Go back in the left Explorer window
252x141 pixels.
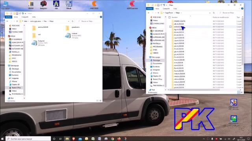(7, 21)
